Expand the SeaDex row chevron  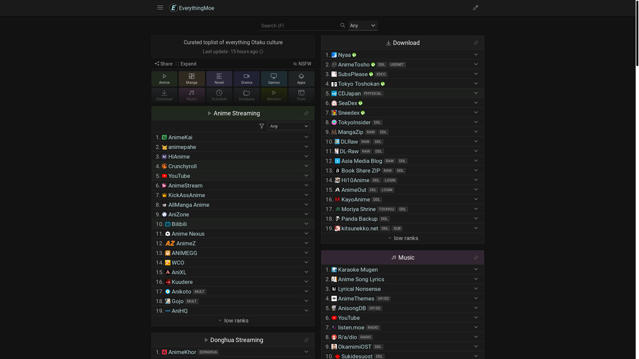476,103
